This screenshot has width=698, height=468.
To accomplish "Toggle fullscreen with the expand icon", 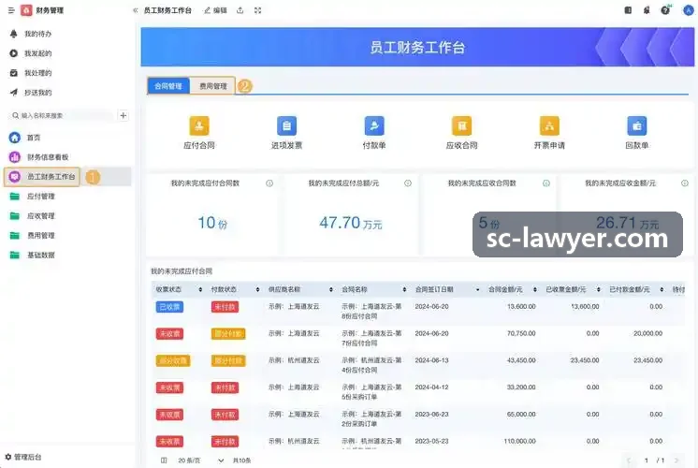I will pyautogui.click(x=257, y=10).
